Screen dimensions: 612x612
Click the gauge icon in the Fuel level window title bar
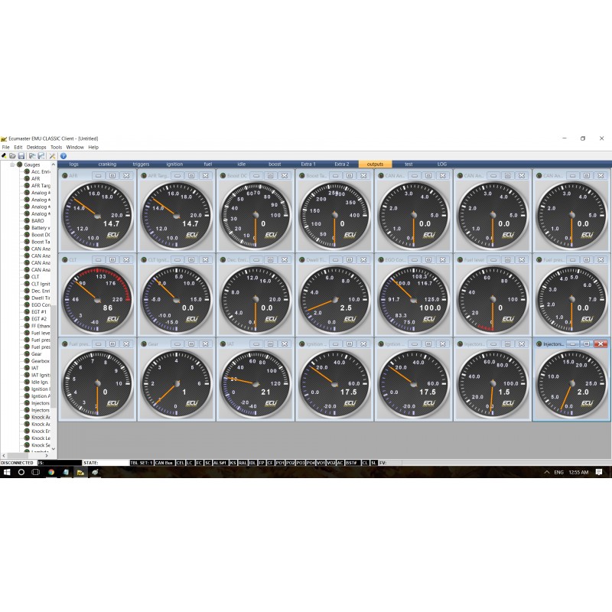(x=461, y=259)
